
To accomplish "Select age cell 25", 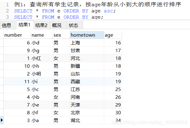I will [x=113, y=89].
